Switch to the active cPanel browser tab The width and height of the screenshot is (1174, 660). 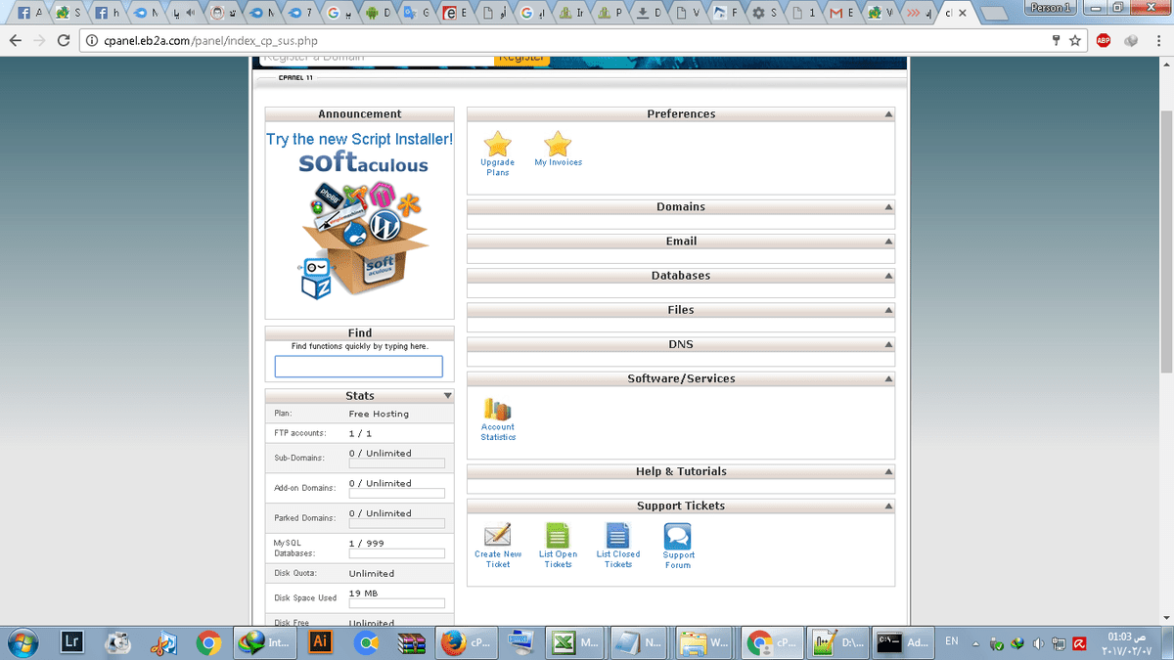(947, 14)
